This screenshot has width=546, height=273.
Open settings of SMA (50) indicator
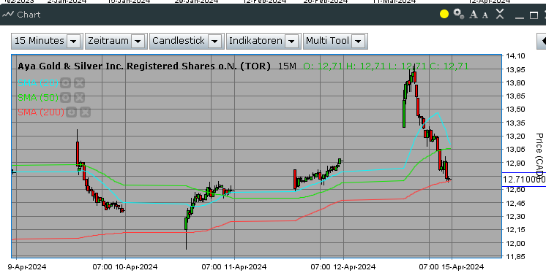coord(65,98)
